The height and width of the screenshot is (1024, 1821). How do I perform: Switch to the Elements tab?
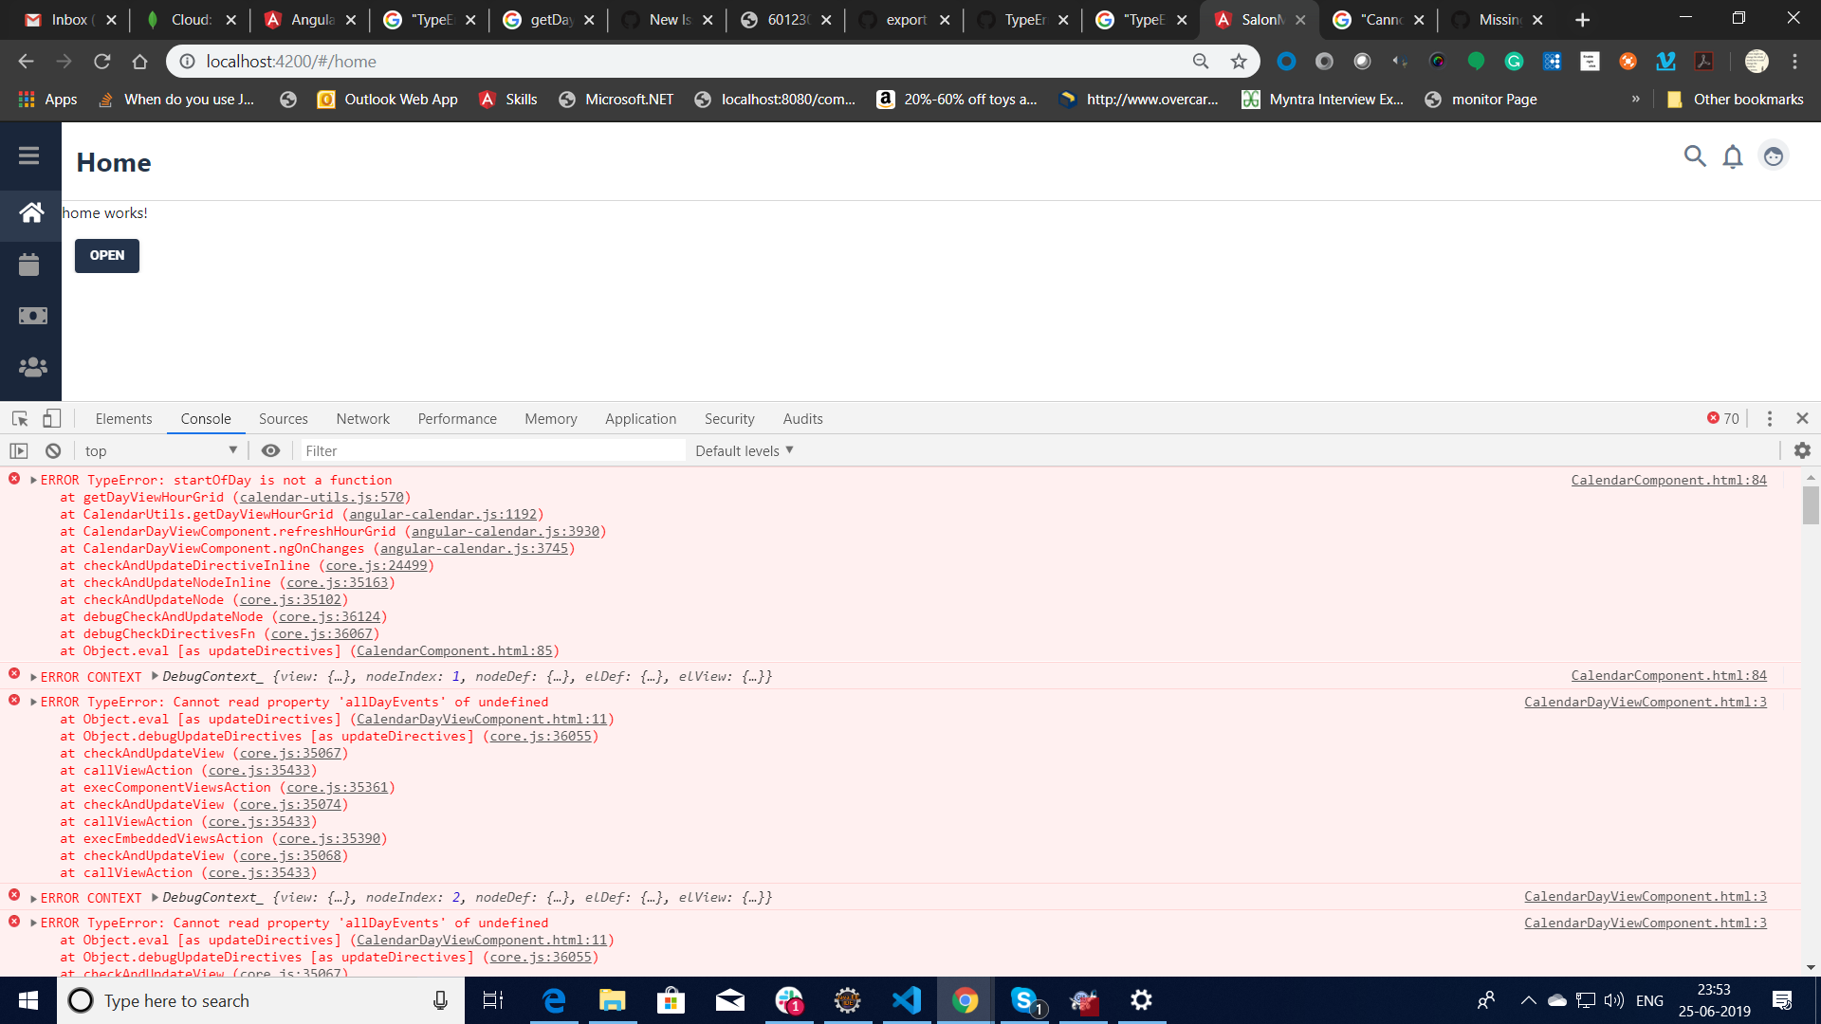click(x=123, y=419)
